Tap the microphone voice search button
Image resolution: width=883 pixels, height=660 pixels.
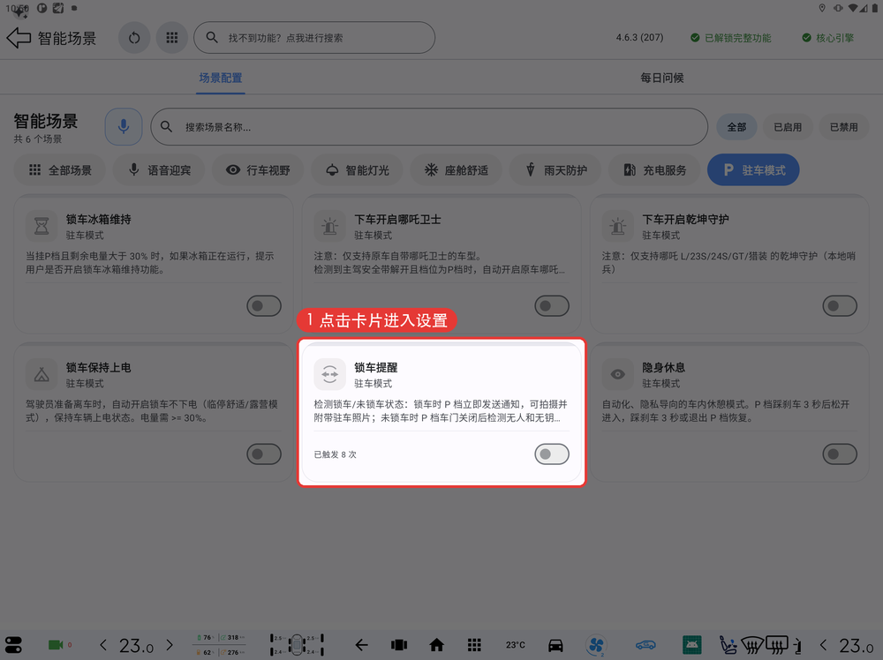(x=124, y=126)
